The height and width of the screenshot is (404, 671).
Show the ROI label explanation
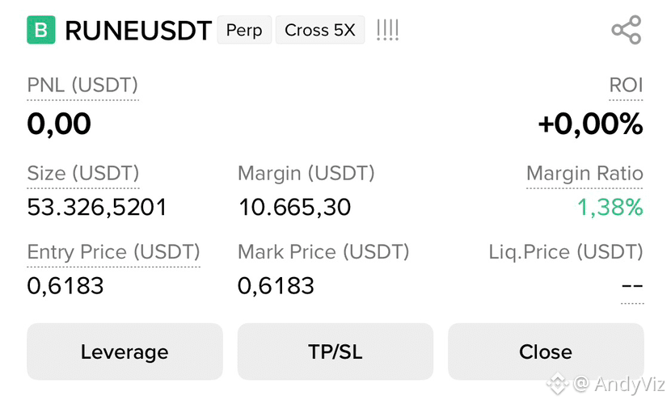tap(626, 85)
